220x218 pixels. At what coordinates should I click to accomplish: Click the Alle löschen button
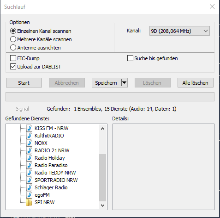[x=196, y=83]
